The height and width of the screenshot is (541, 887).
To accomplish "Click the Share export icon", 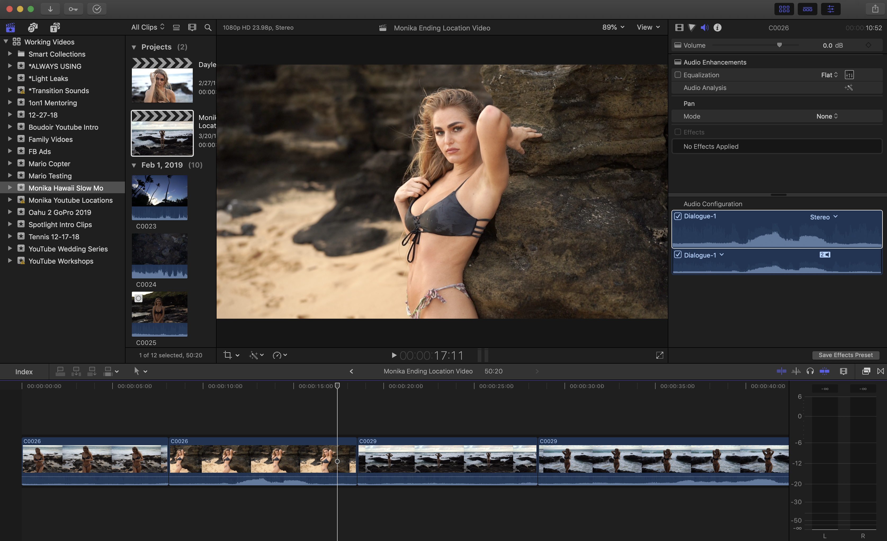I will [875, 9].
